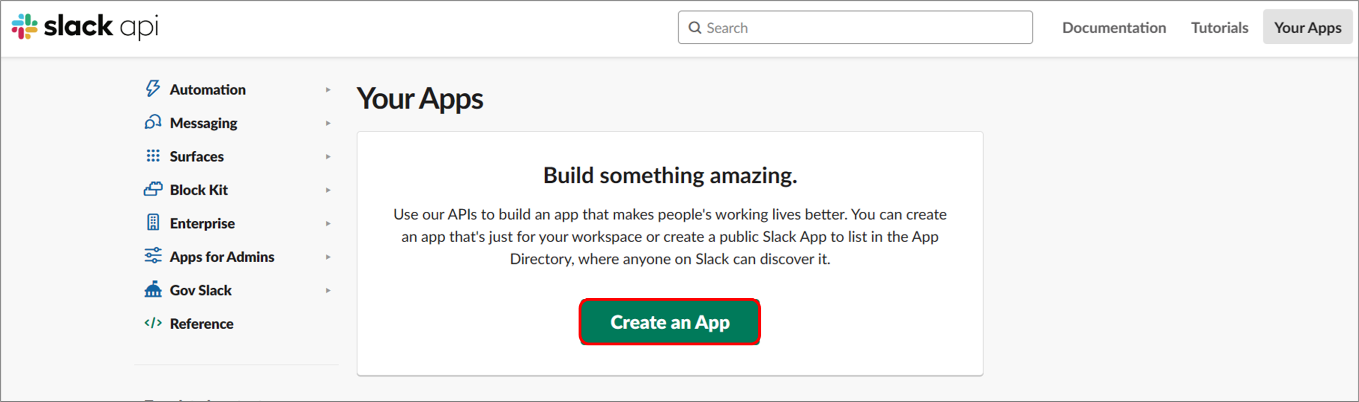1359x402 pixels.
Task: Click the Messaging chat bubble icon
Action: coord(152,122)
